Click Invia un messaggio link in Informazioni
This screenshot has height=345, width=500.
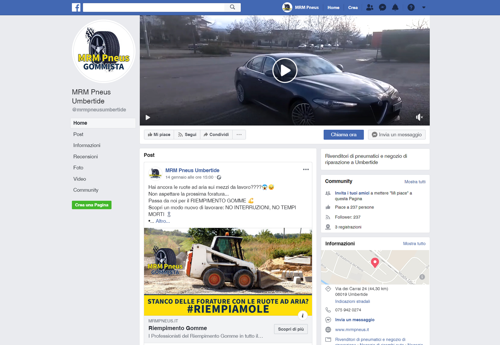(x=355, y=320)
